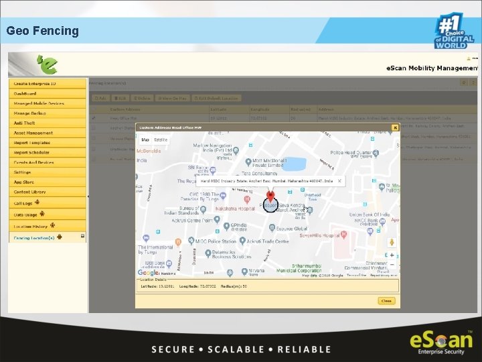Click View On Map in background toolbar
Screen dimensions: 482x362
pyautogui.click(x=173, y=98)
